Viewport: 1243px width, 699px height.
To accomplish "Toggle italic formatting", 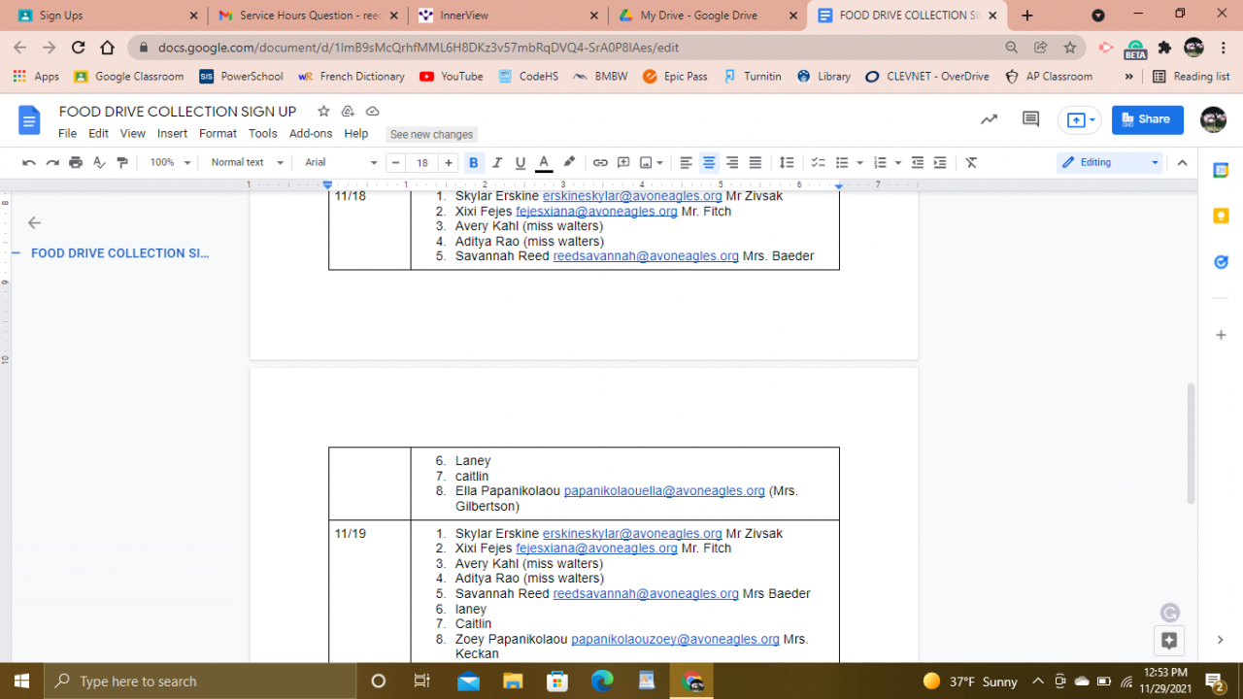I will (x=497, y=163).
